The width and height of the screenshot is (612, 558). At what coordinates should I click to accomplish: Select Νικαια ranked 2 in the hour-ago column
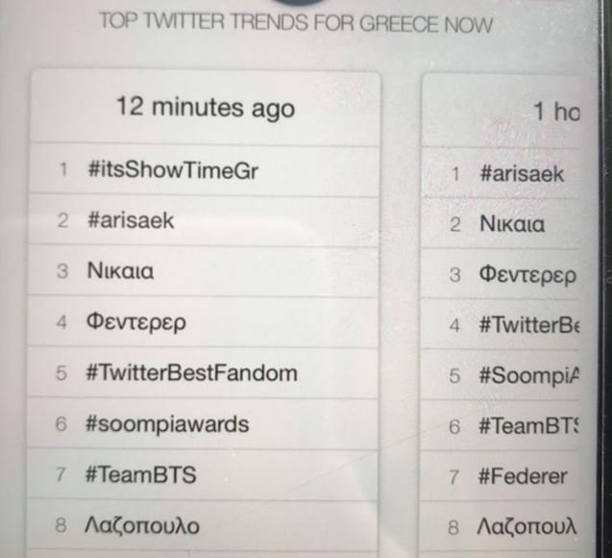[x=511, y=225]
